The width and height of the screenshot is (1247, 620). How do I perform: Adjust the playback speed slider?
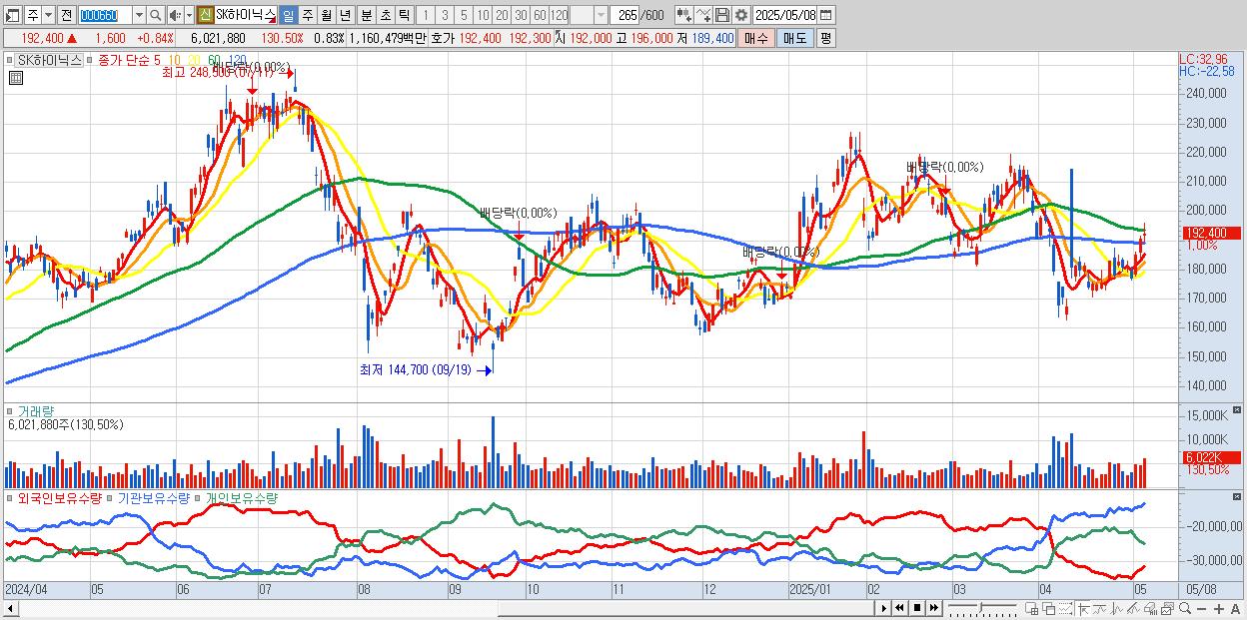980,608
